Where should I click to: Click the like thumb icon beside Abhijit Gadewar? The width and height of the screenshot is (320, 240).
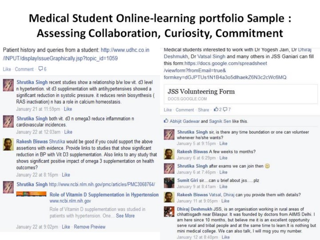[x=166, y=121]
